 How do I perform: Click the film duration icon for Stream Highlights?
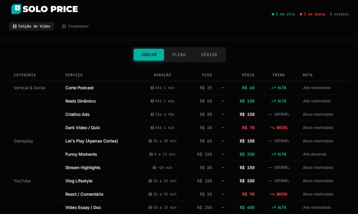tap(154, 168)
